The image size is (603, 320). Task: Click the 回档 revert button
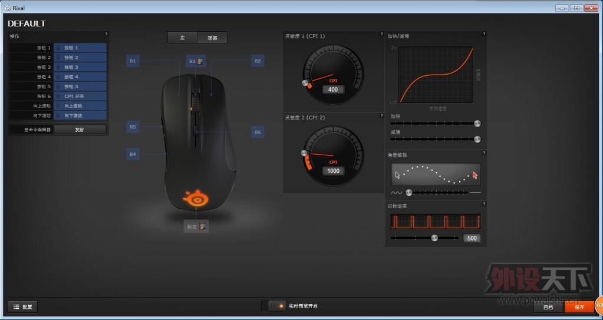tap(548, 307)
